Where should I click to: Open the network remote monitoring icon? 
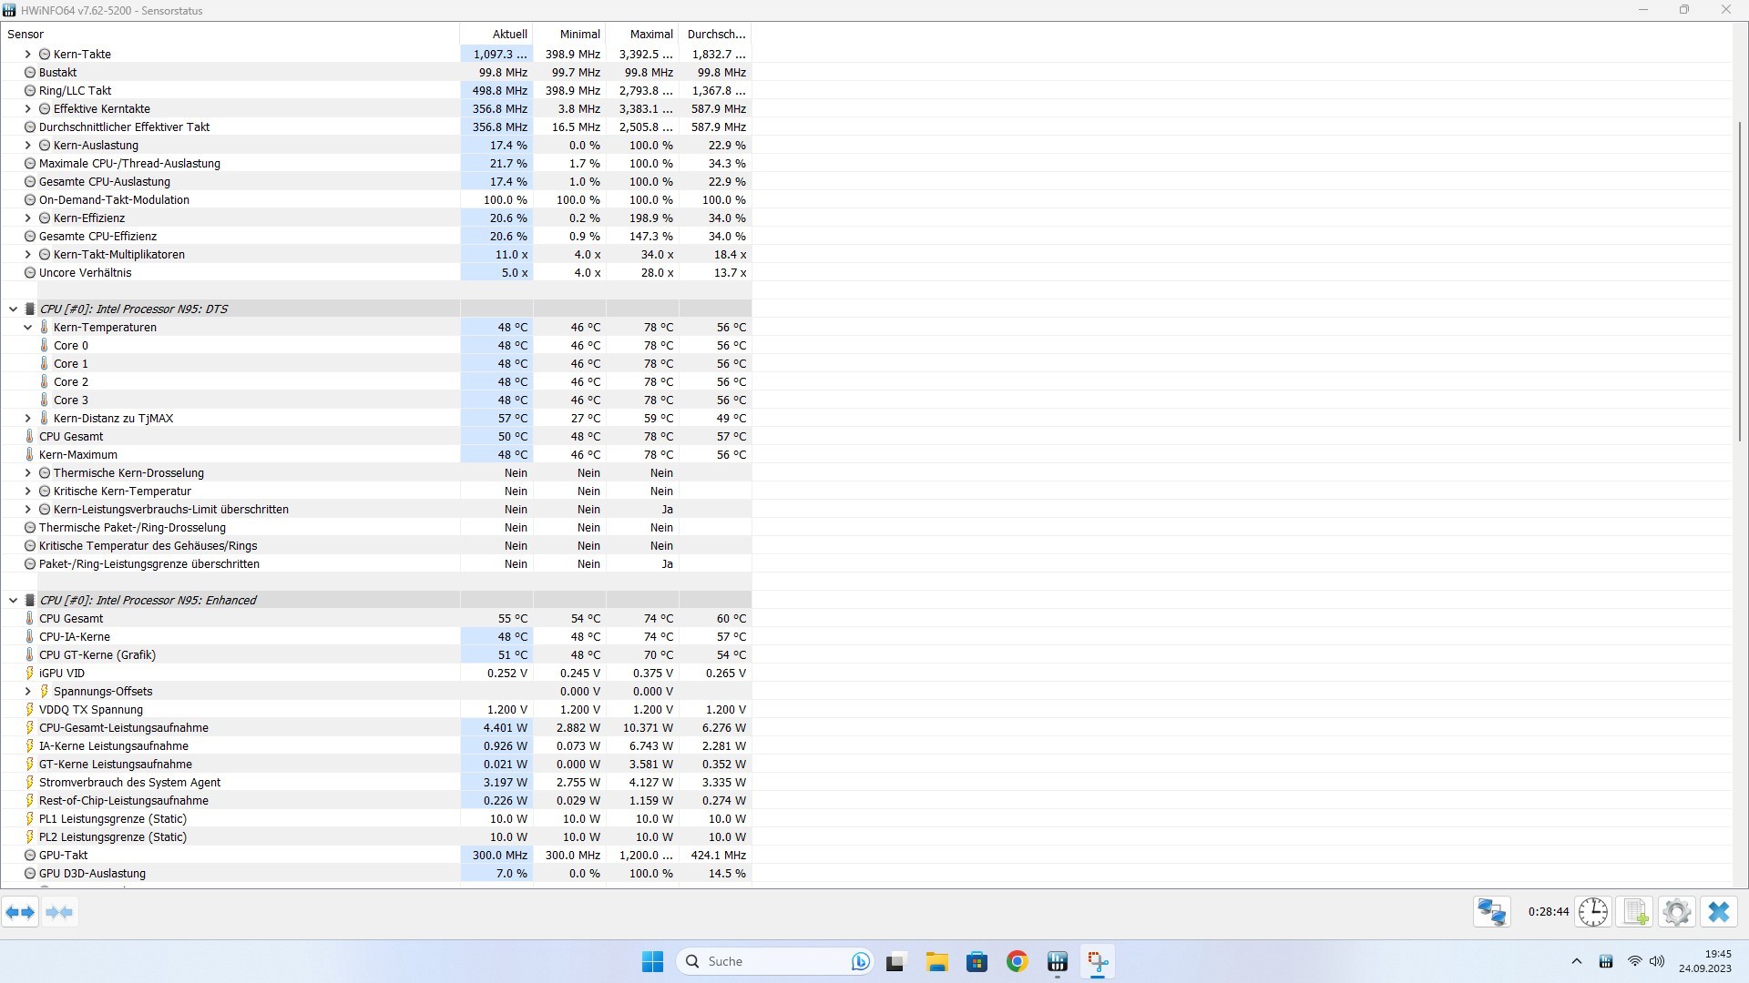(x=1492, y=912)
